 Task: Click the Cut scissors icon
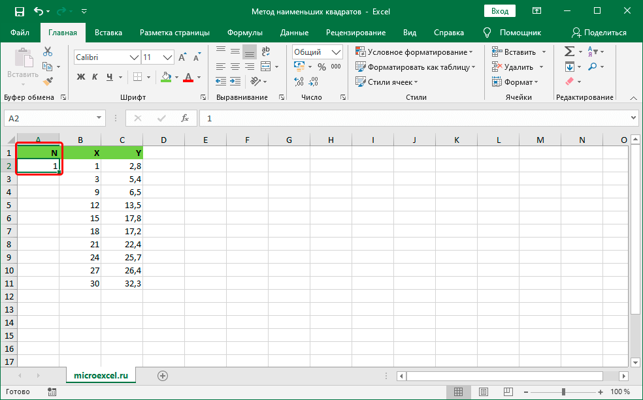[48, 52]
